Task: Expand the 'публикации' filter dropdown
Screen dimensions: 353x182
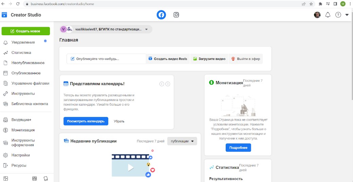Action: (x=182, y=141)
